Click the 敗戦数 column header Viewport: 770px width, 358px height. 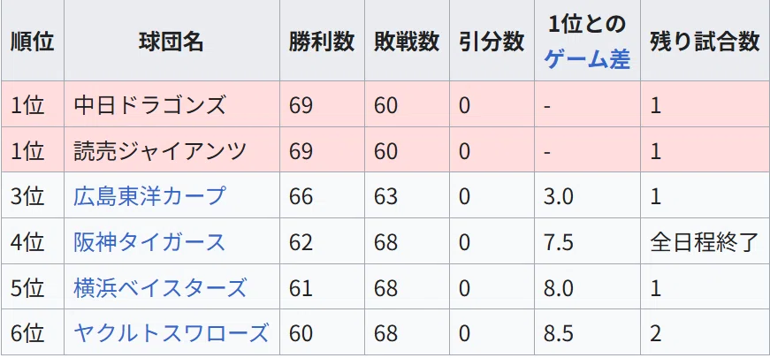[x=407, y=41]
